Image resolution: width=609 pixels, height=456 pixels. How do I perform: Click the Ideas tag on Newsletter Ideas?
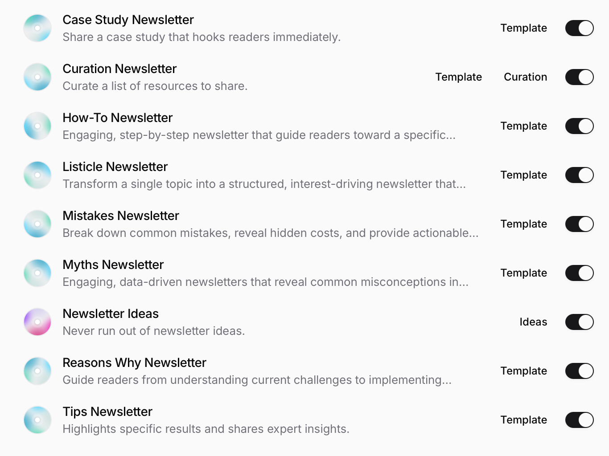533,322
